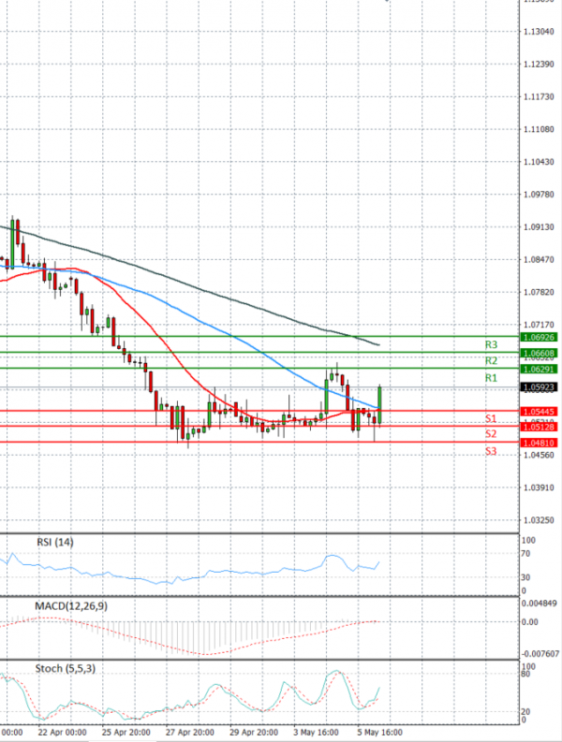The height and width of the screenshot is (742, 562).
Task: Click the R1 price tag 1.06291
Action: pos(539,369)
